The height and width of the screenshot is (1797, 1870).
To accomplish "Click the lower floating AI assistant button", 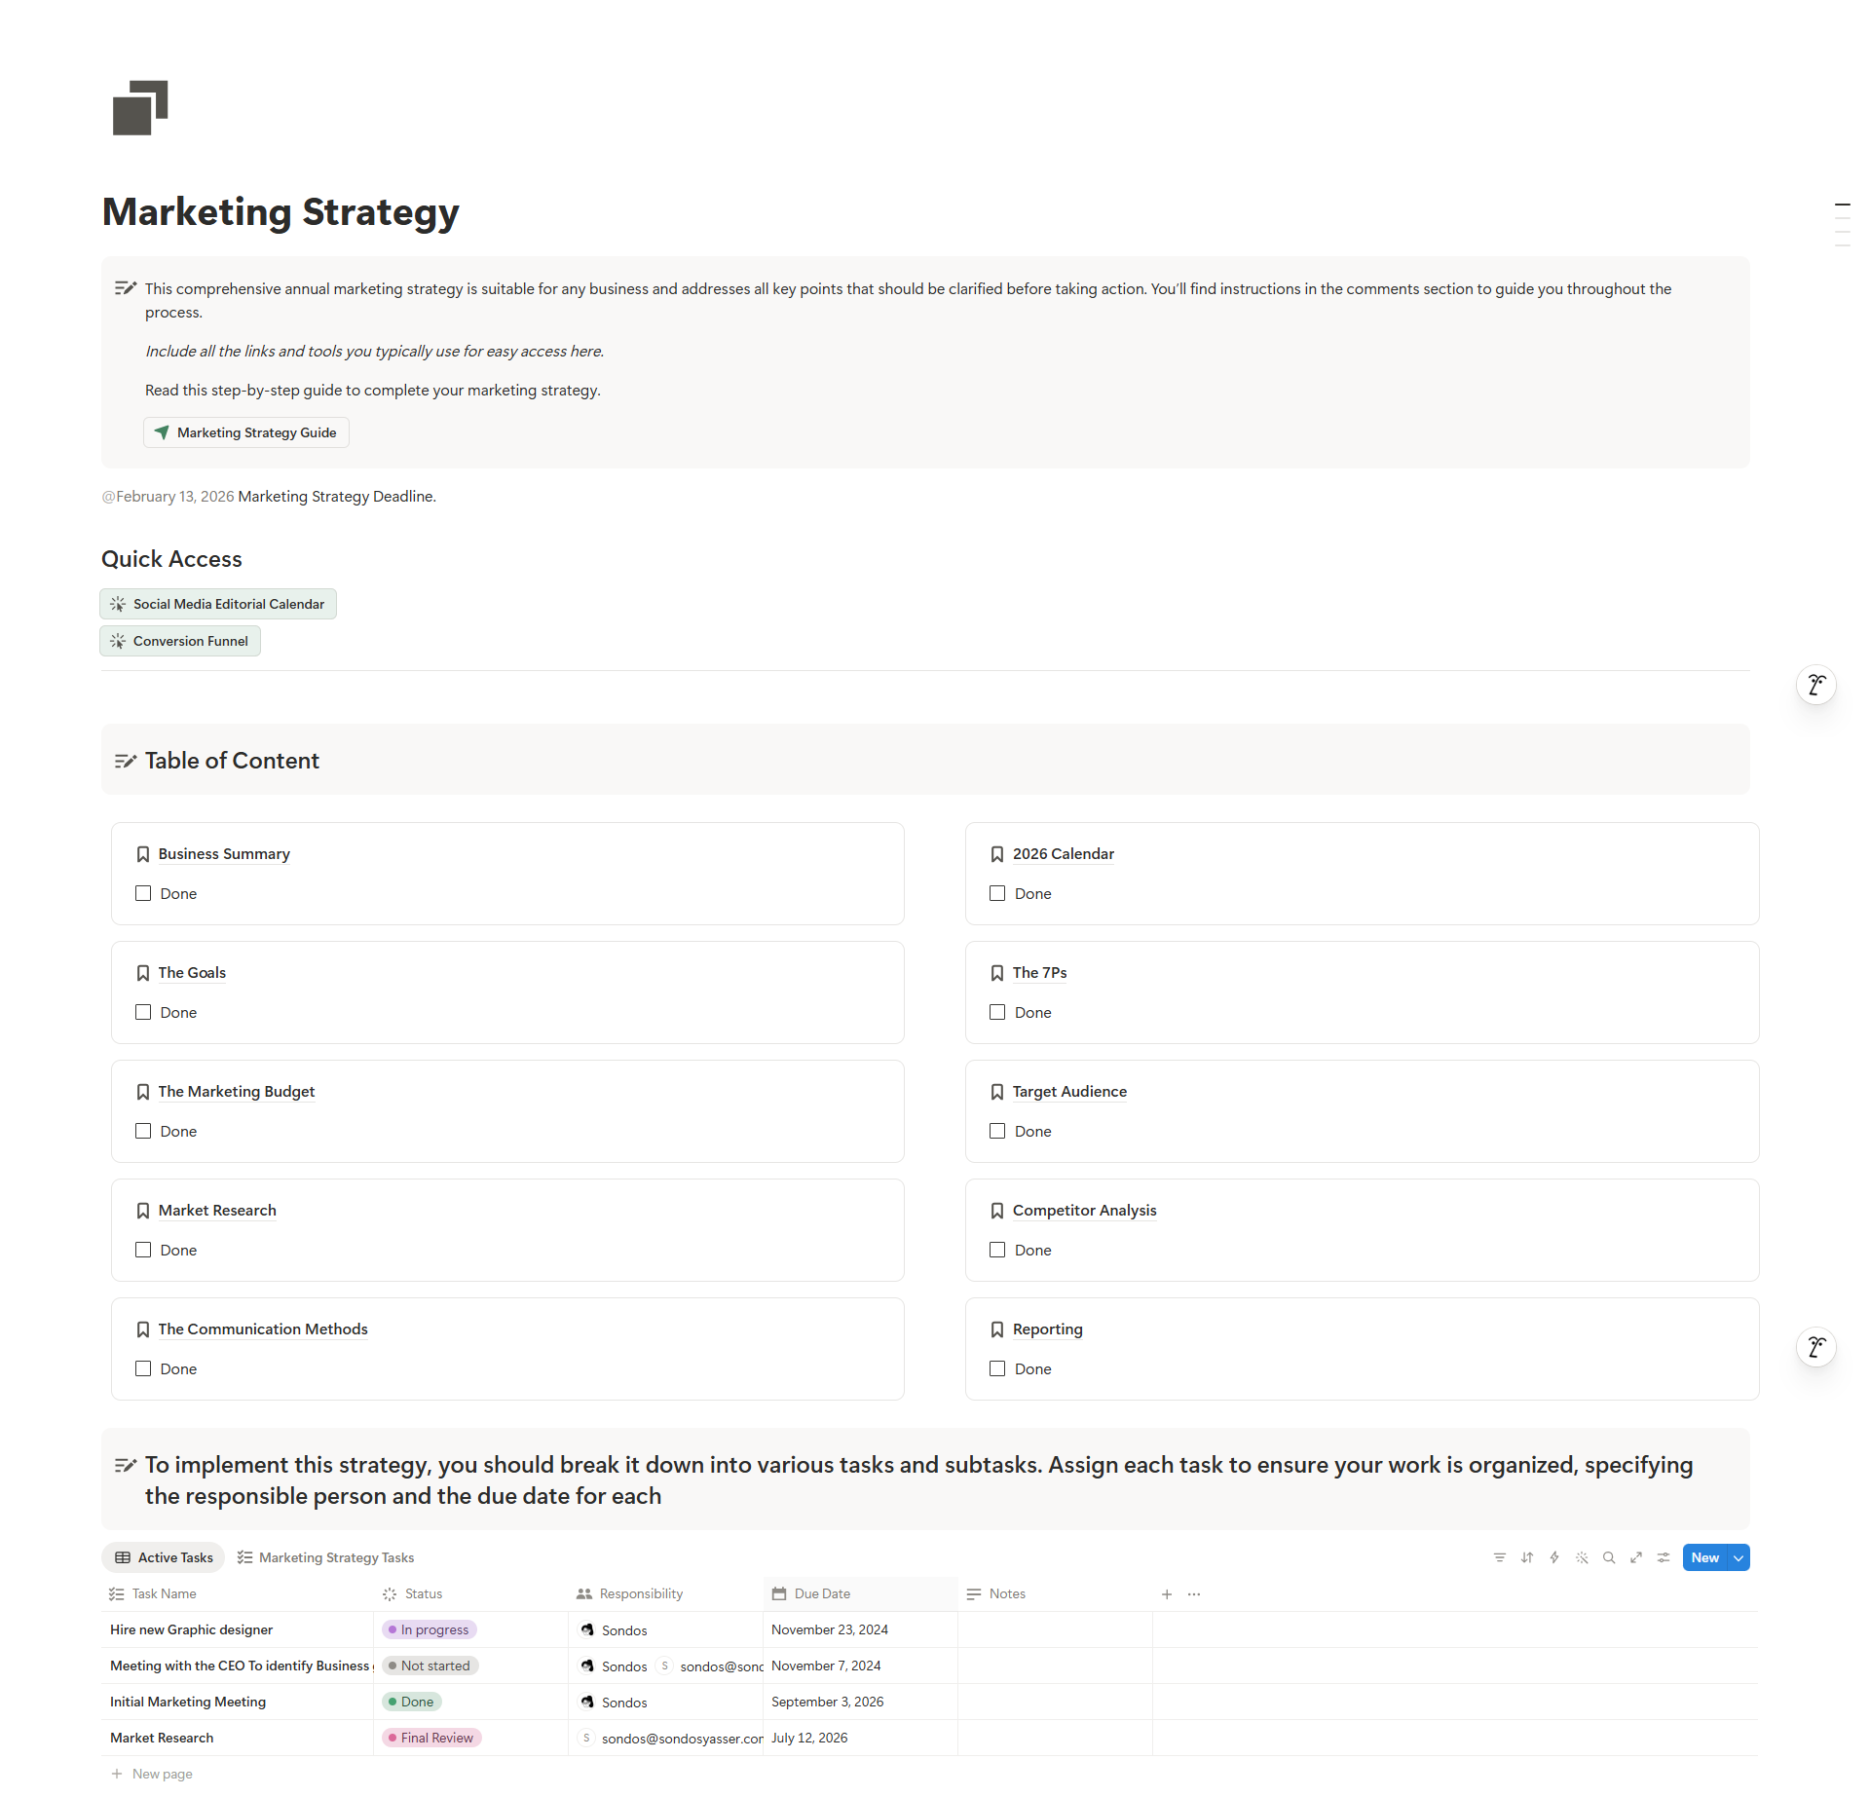I will [x=1815, y=1347].
